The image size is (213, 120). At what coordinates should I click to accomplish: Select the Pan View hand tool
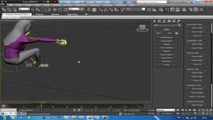click(203, 113)
